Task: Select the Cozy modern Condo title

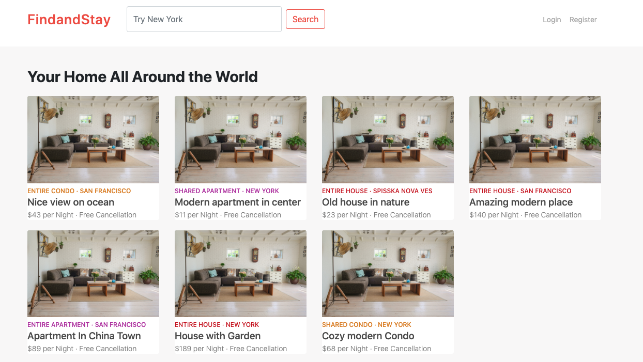Action: click(368, 336)
